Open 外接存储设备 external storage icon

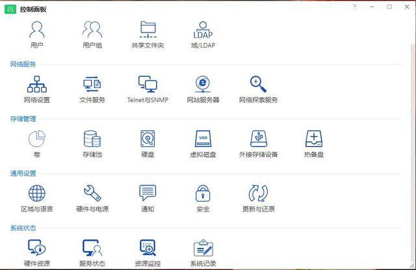(x=258, y=139)
